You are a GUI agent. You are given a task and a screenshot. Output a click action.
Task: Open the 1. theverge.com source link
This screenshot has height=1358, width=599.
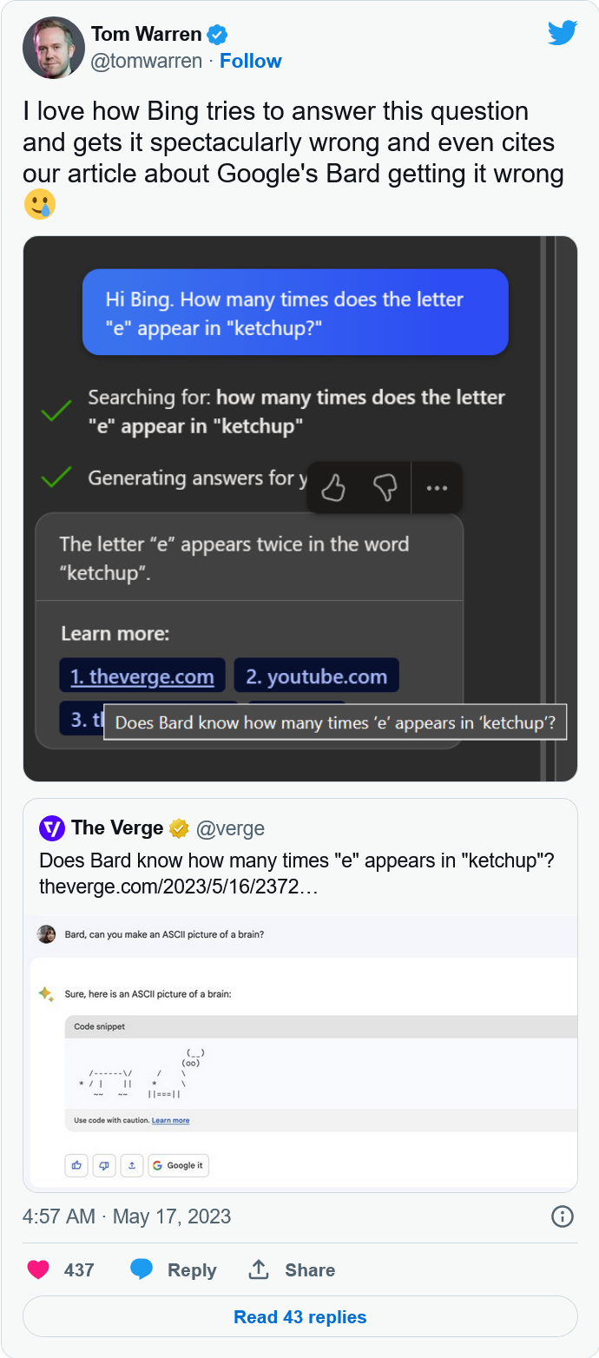coord(142,676)
